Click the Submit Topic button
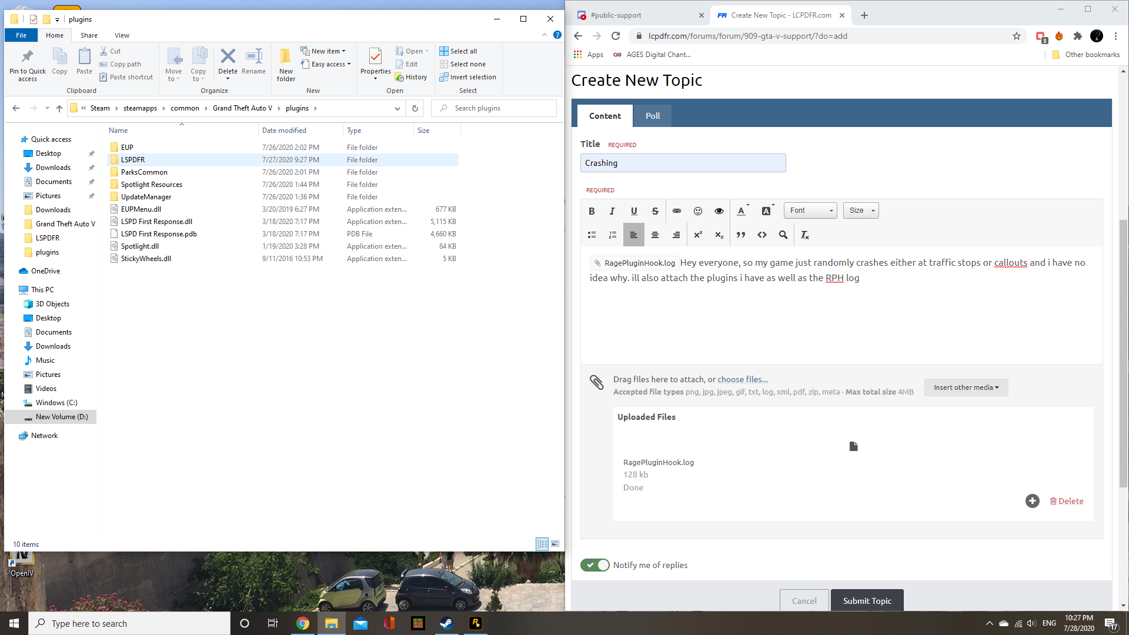 pyautogui.click(x=867, y=600)
